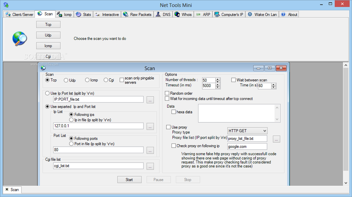
Task: Select the Tcp scan radio button
Action: point(47,80)
